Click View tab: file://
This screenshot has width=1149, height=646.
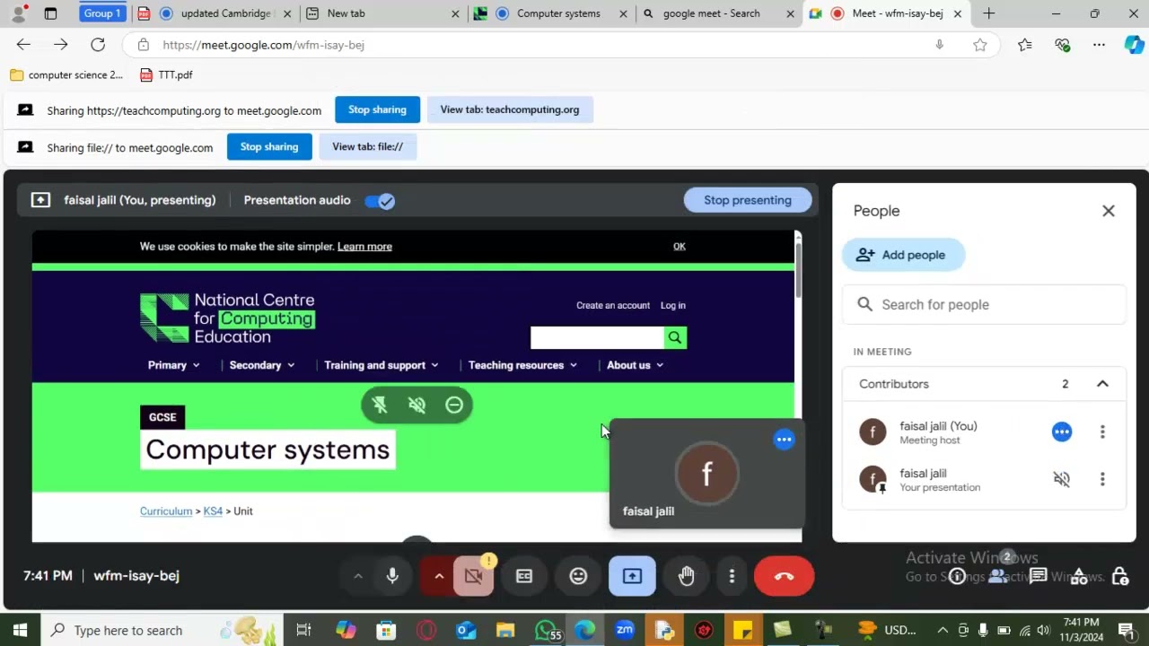(367, 147)
